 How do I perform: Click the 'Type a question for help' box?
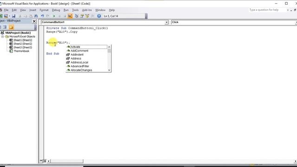click(267, 10)
